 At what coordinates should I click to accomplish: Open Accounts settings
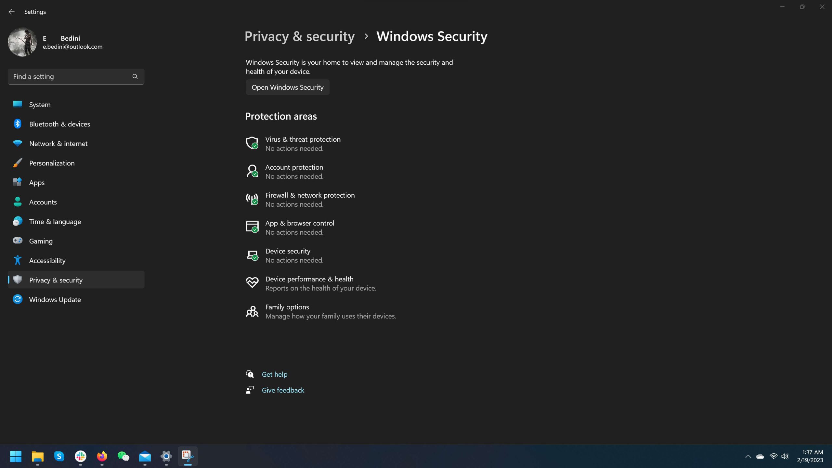coord(76,202)
